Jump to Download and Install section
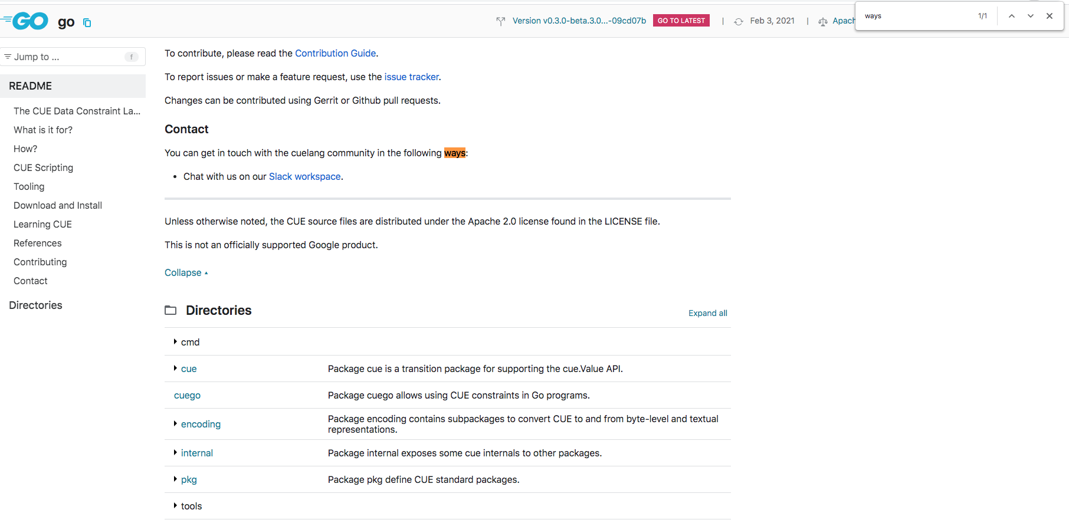1069x523 pixels. tap(58, 205)
